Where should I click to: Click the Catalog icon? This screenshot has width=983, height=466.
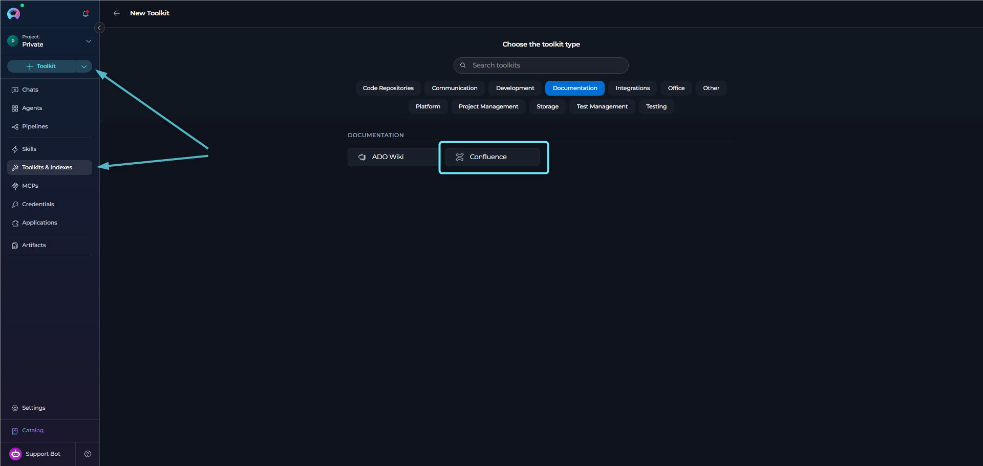tap(15, 431)
